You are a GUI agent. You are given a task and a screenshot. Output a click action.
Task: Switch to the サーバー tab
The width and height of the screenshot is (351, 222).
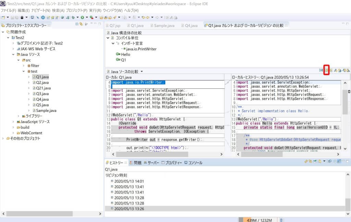(x=151, y=163)
